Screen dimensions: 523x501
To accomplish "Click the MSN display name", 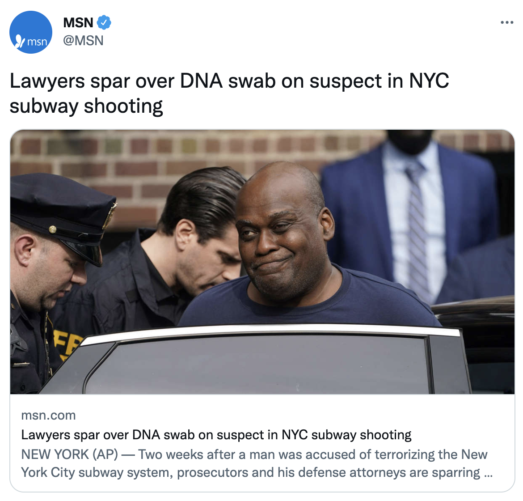I will pos(78,23).
